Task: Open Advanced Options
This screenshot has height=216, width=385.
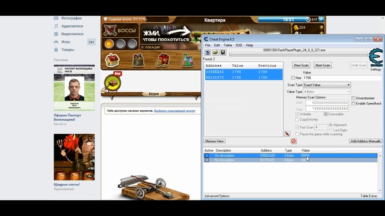Action: pyautogui.click(x=217, y=196)
